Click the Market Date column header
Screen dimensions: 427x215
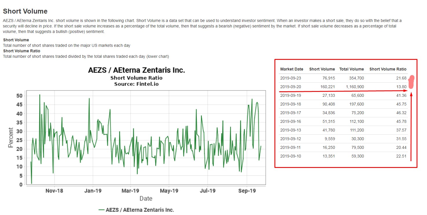click(x=292, y=69)
